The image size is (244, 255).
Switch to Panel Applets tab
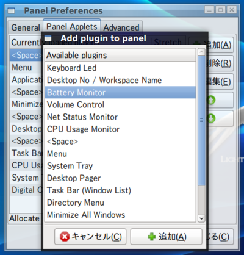click(x=72, y=26)
